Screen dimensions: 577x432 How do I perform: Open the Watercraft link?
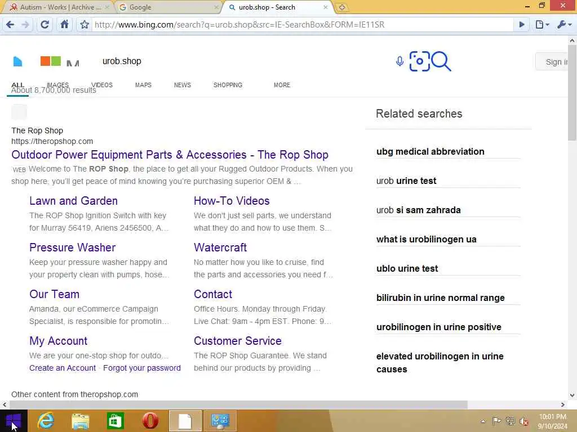point(220,247)
